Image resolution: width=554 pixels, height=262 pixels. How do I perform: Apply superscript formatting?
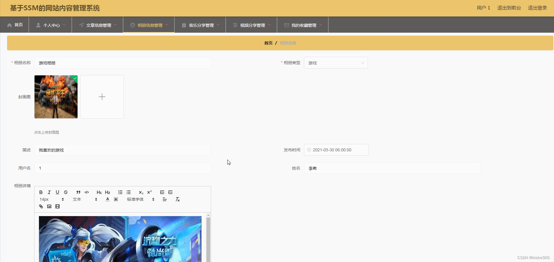click(149, 192)
